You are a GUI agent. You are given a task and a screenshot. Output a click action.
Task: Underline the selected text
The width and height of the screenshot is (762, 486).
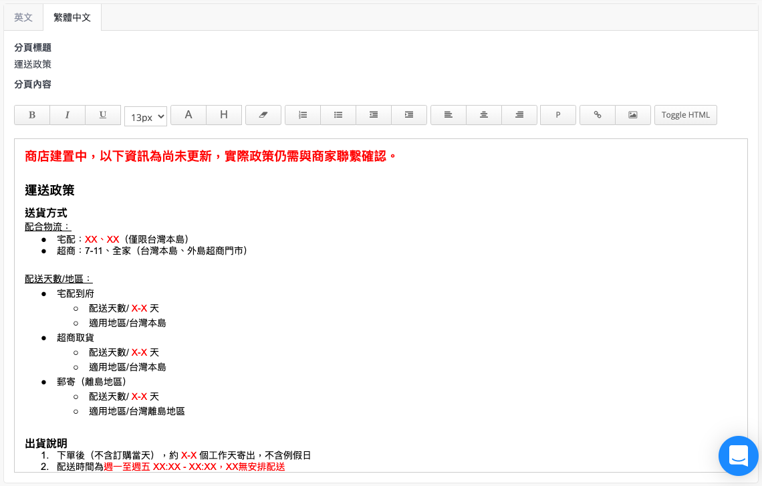pos(103,115)
